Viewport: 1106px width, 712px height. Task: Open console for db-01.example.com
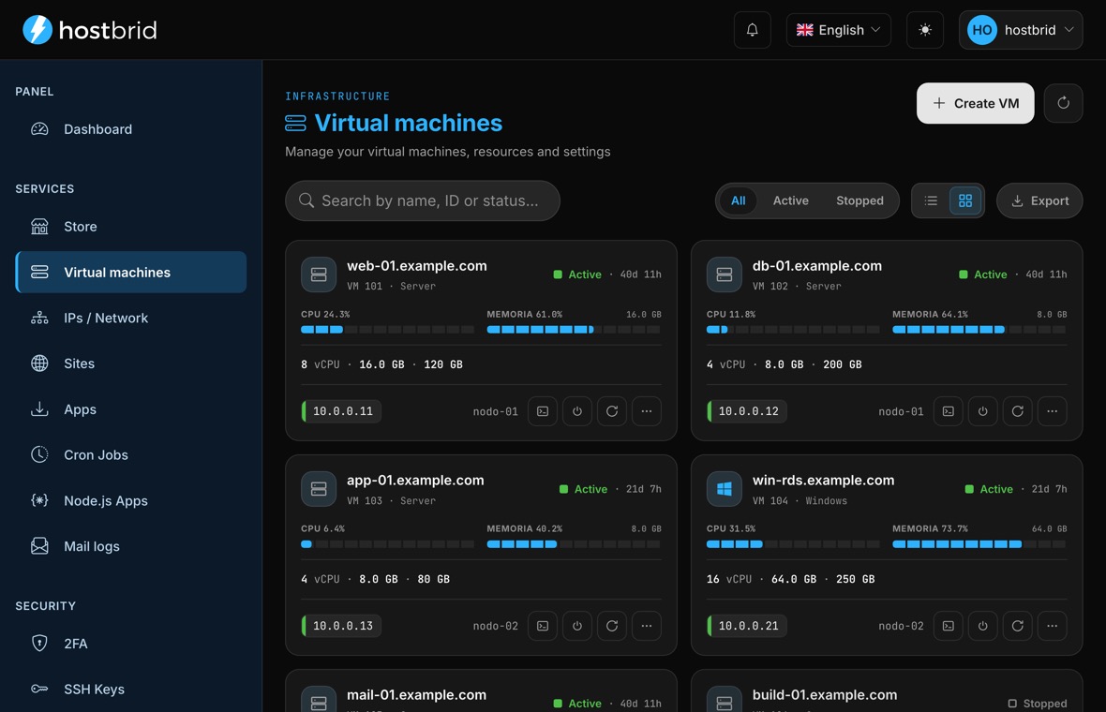pos(948,411)
